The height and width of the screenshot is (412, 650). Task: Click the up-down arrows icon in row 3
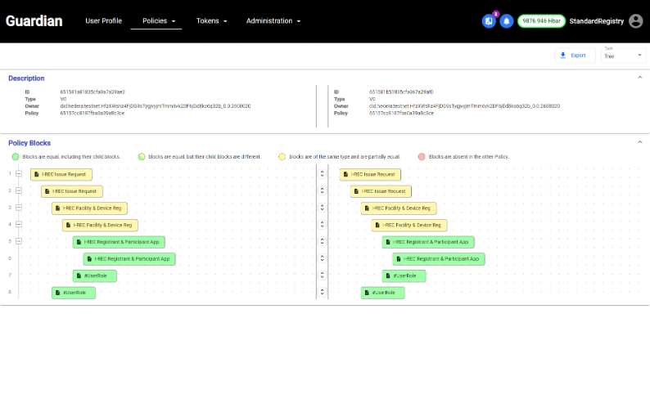point(323,208)
